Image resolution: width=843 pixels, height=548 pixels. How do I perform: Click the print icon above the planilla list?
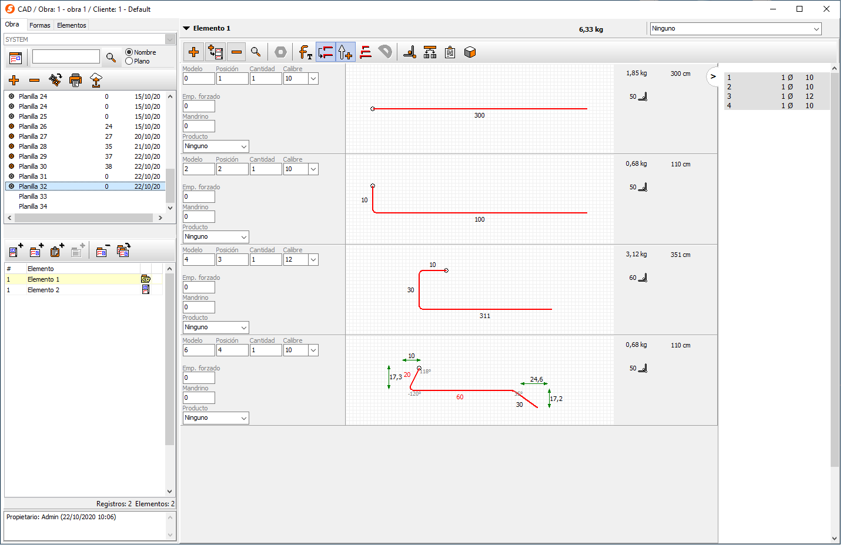pyautogui.click(x=75, y=81)
